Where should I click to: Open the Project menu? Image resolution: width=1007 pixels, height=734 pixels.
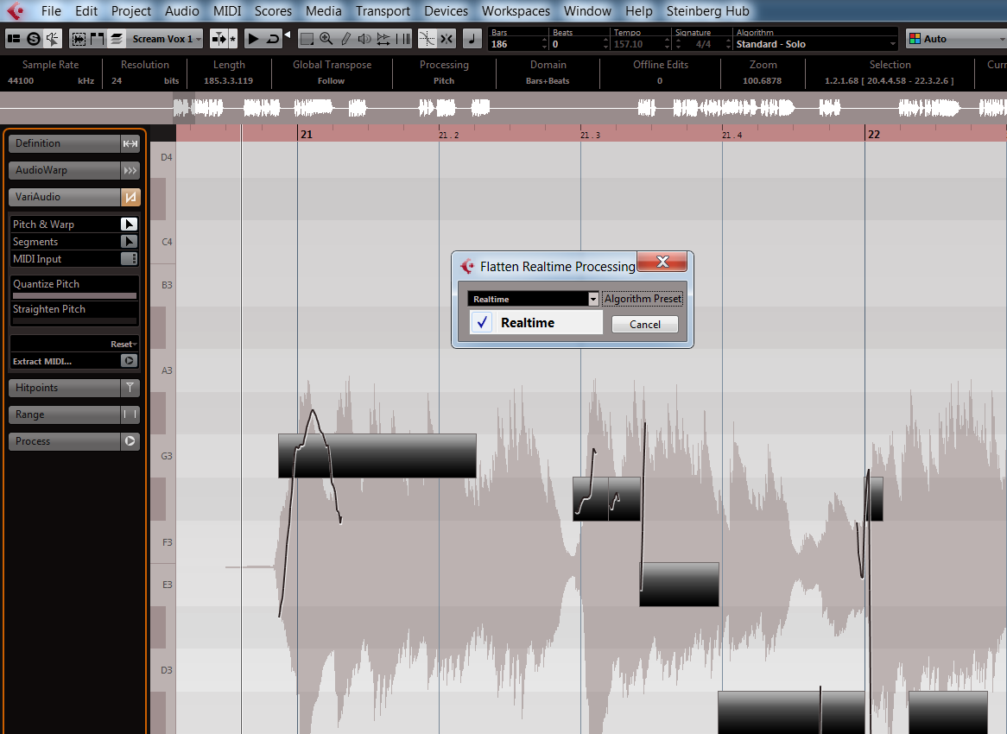pyautogui.click(x=131, y=11)
